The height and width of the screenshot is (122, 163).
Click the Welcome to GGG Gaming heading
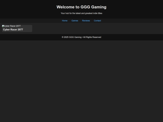(81, 7)
